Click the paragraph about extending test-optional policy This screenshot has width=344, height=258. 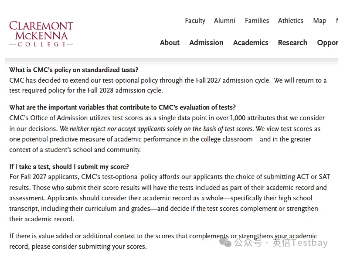pyautogui.click(x=168, y=86)
